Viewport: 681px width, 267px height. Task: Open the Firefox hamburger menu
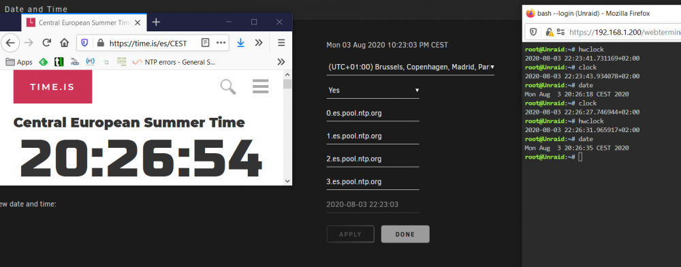[x=281, y=42]
